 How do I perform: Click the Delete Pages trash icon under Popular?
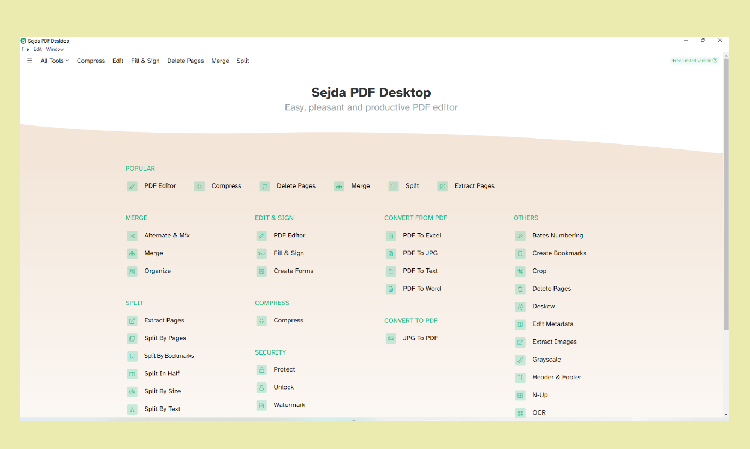point(265,187)
